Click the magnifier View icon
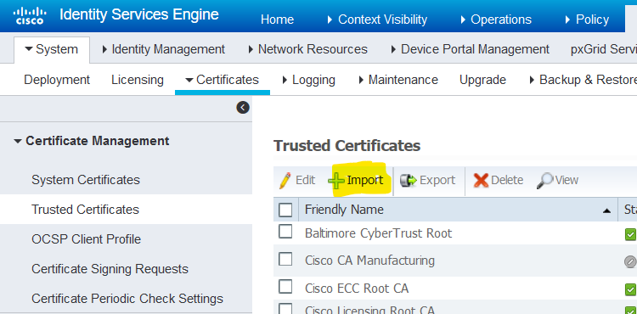Image resolution: width=637 pixels, height=314 pixels. [544, 181]
